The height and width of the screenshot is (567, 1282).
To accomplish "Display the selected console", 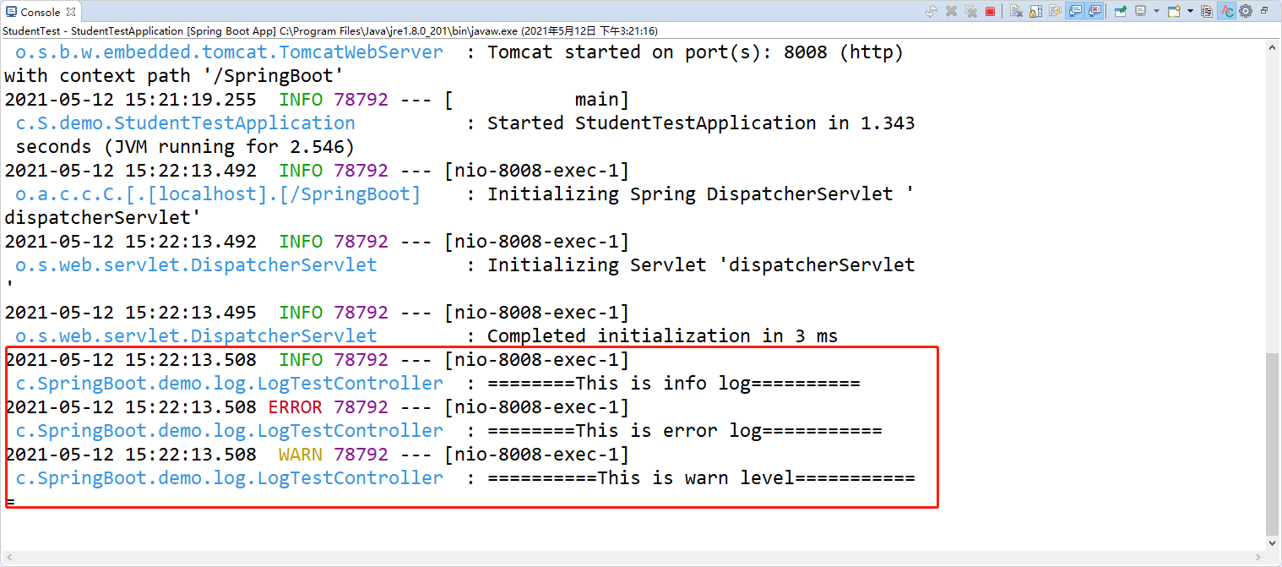I will (x=1141, y=10).
